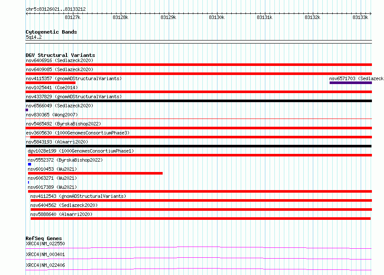Click the Cytogenetic Bands track title
This screenshot has height=275, width=384.
[x=51, y=32]
